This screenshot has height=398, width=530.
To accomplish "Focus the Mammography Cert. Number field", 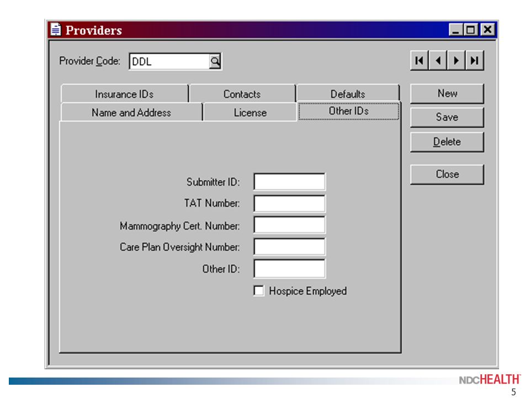I will (289, 225).
